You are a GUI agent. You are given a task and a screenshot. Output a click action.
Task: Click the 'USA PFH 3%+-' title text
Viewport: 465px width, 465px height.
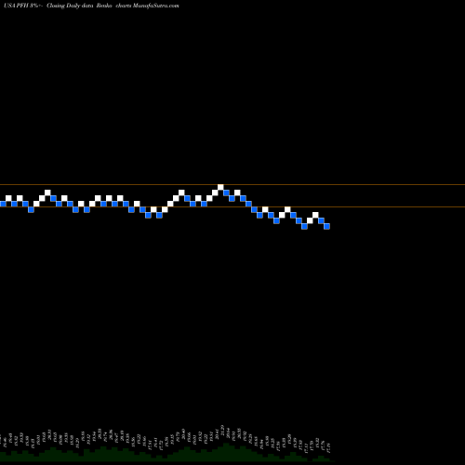[x=23, y=6]
